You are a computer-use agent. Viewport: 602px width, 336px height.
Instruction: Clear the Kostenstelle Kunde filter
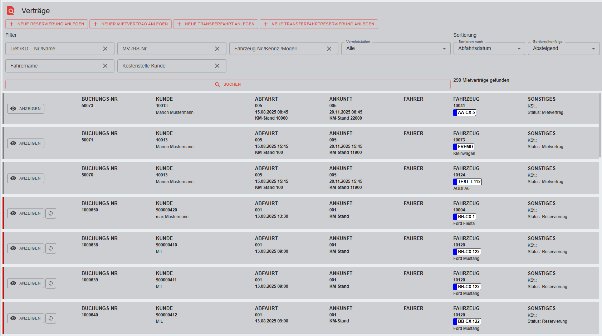217,66
